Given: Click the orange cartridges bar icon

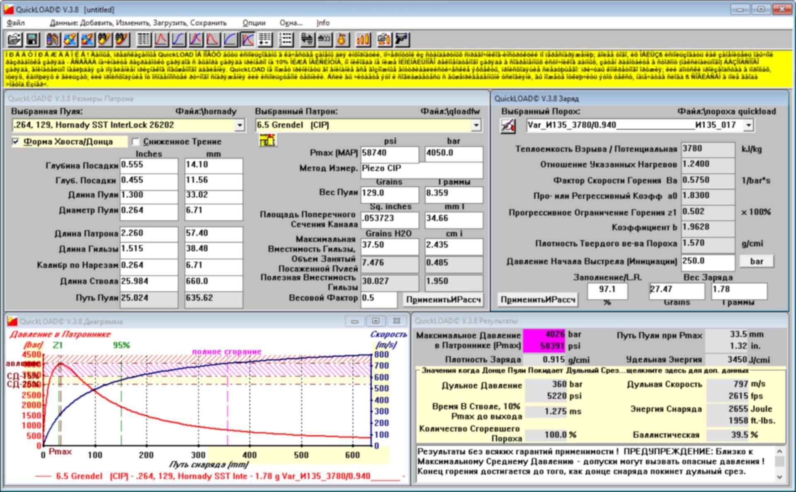Looking at the screenshot, I should pos(363,39).
